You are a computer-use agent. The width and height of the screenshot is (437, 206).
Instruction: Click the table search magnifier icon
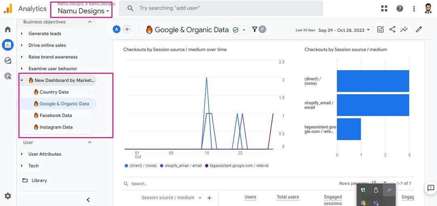click(x=126, y=184)
